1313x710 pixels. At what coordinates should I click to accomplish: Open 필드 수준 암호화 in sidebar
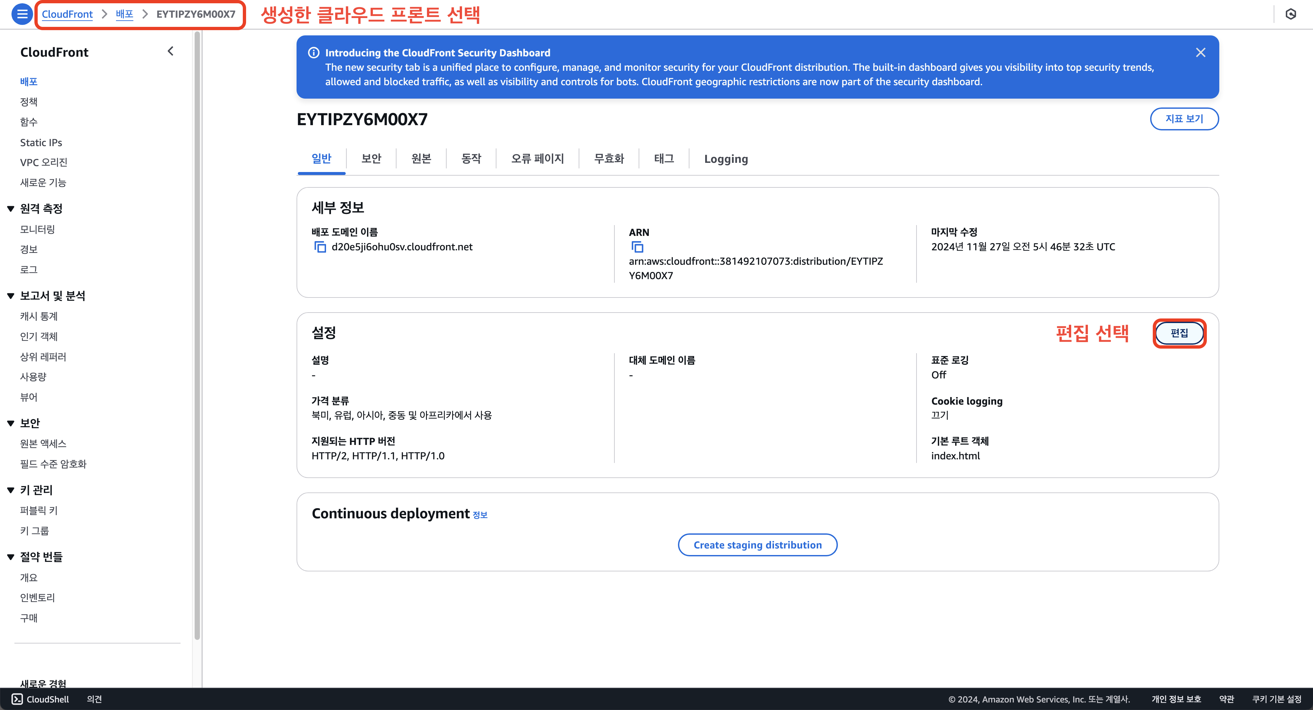coord(53,464)
